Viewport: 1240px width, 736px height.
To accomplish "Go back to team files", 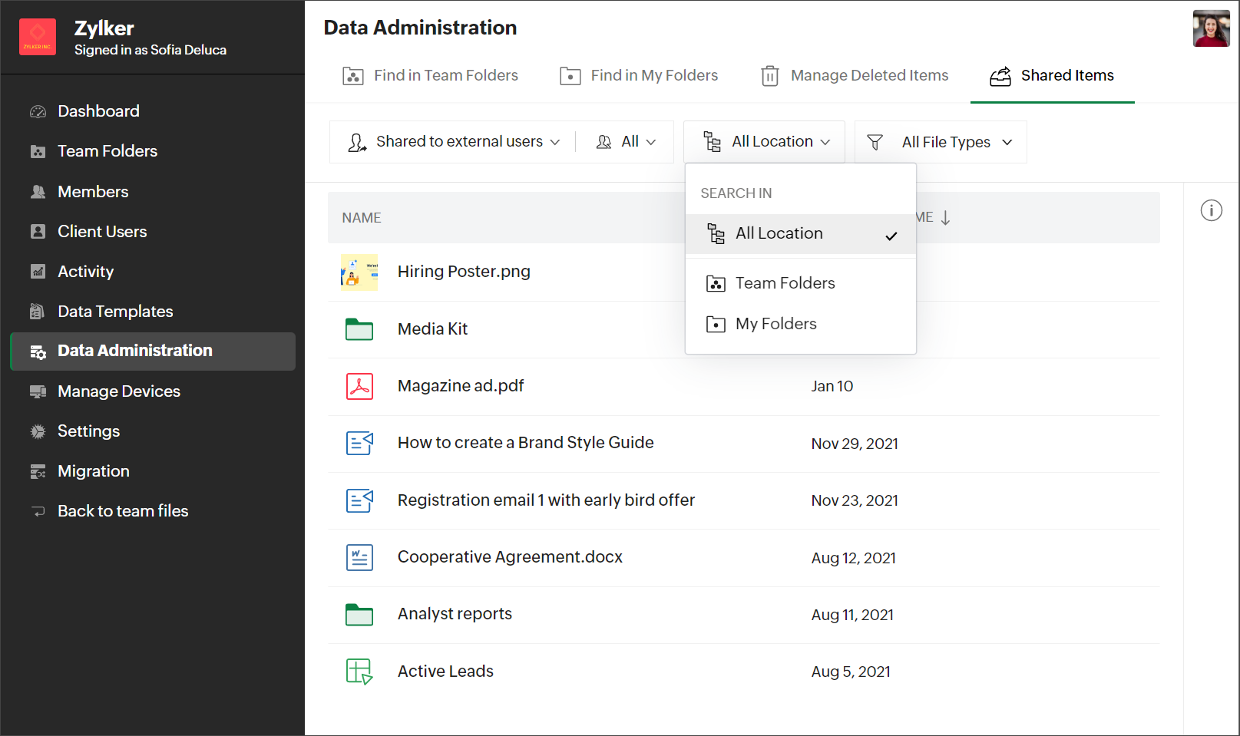I will (x=123, y=511).
